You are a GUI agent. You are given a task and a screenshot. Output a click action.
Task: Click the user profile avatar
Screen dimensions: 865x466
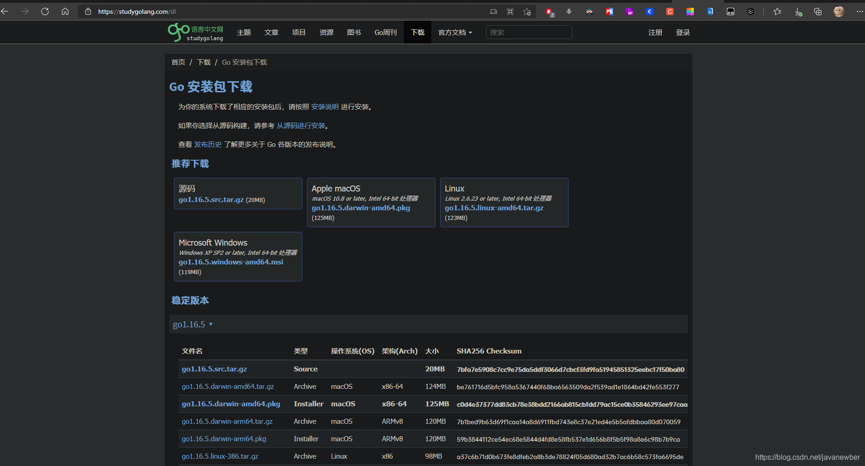click(839, 11)
